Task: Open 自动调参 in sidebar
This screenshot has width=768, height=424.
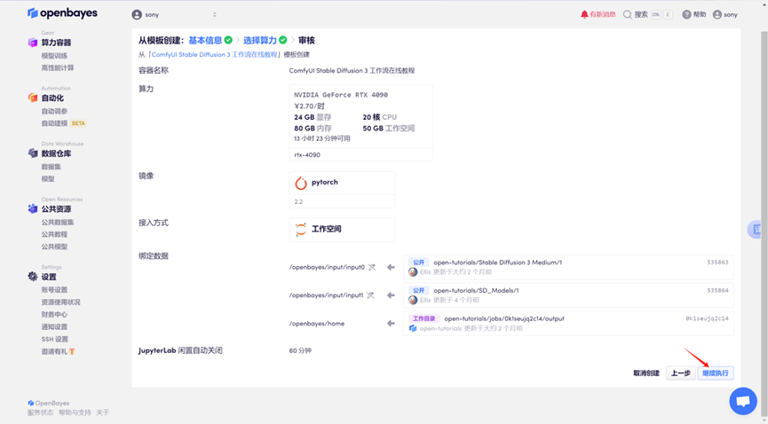Action: coord(54,111)
